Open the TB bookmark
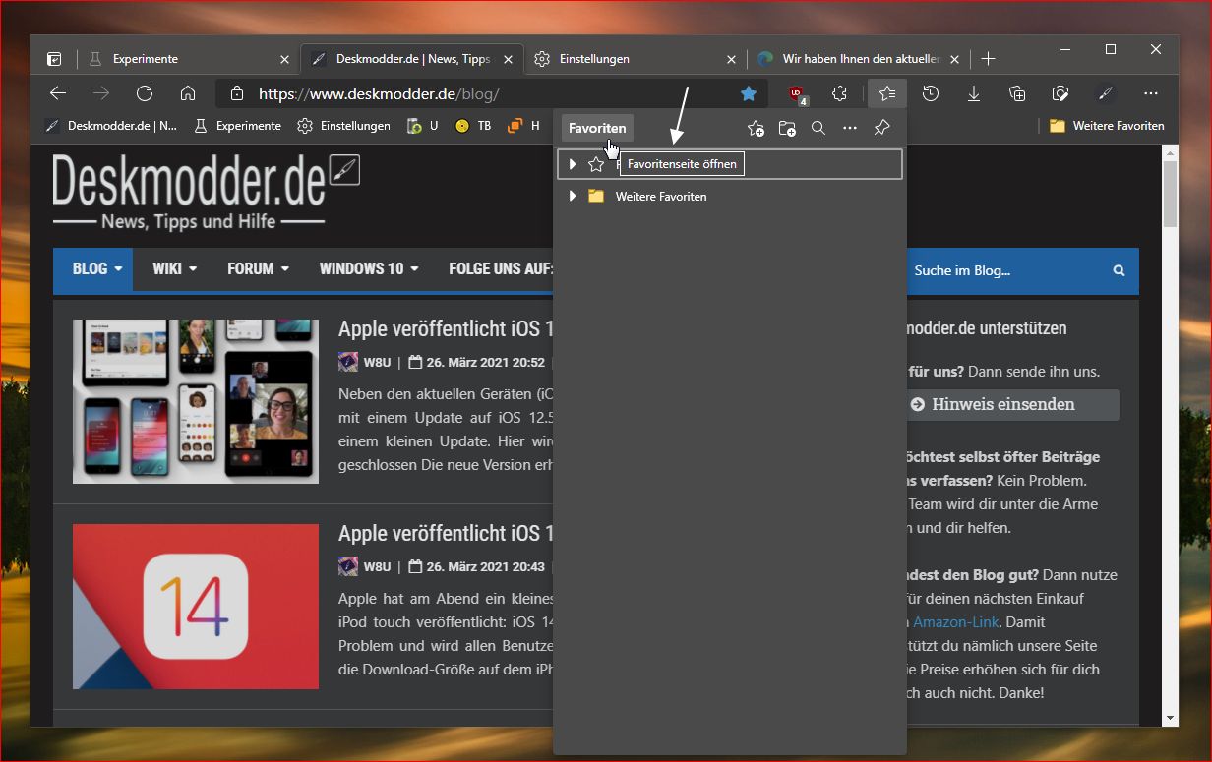1212x762 pixels. (473, 126)
